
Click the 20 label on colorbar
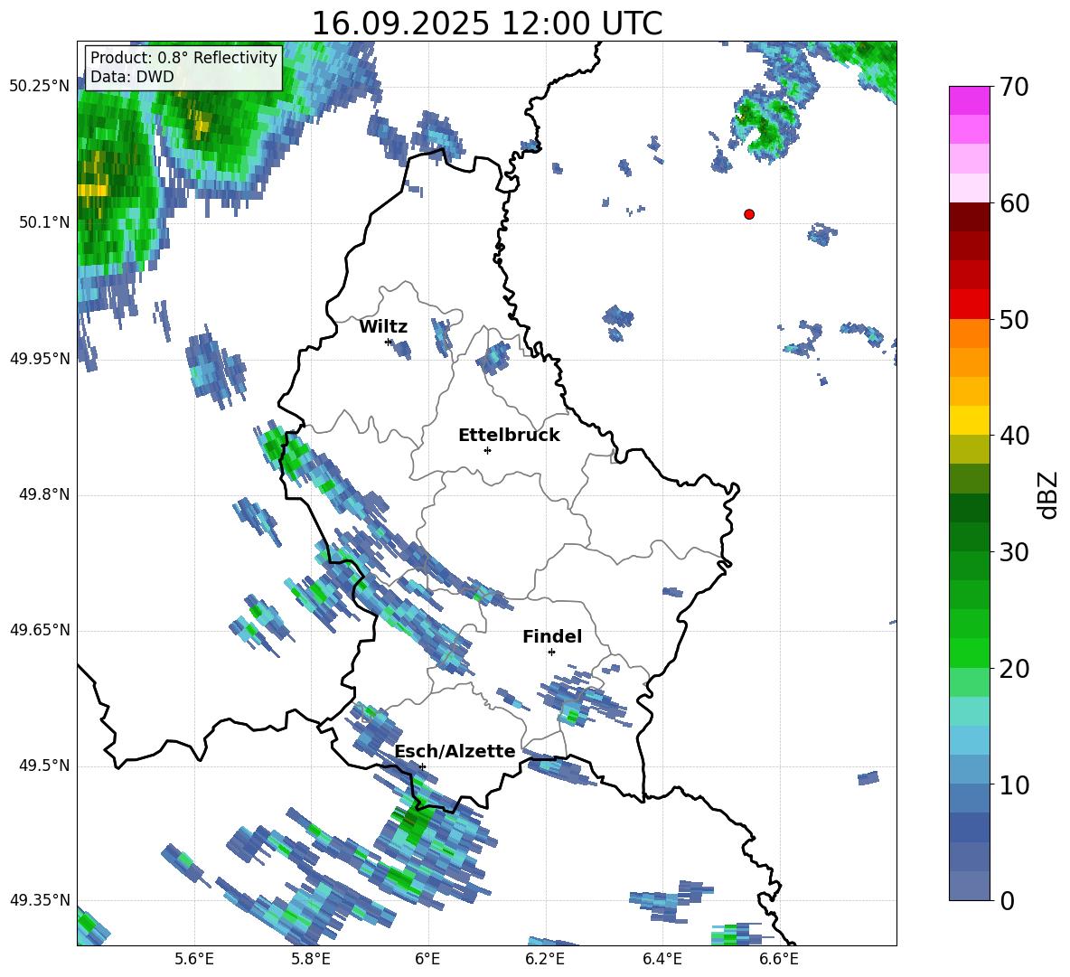pos(1014,669)
